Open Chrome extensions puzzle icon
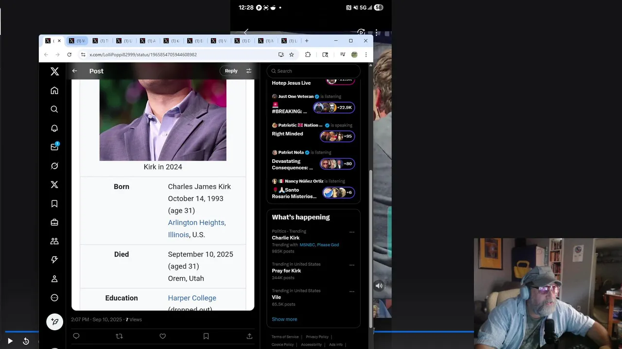The image size is (622, 349). [308, 55]
